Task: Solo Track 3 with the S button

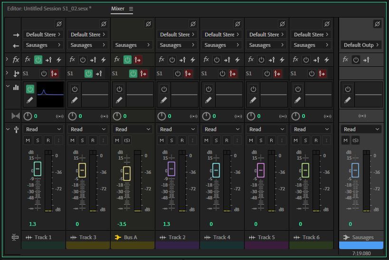Action: tap(82, 141)
